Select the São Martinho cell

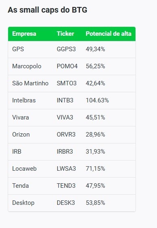coord(30,83)
